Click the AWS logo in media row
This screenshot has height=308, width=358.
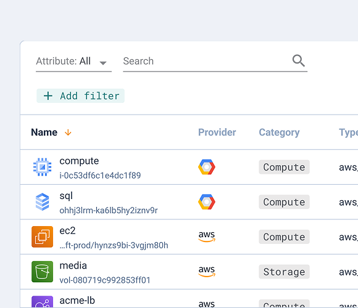click(207, 272)
